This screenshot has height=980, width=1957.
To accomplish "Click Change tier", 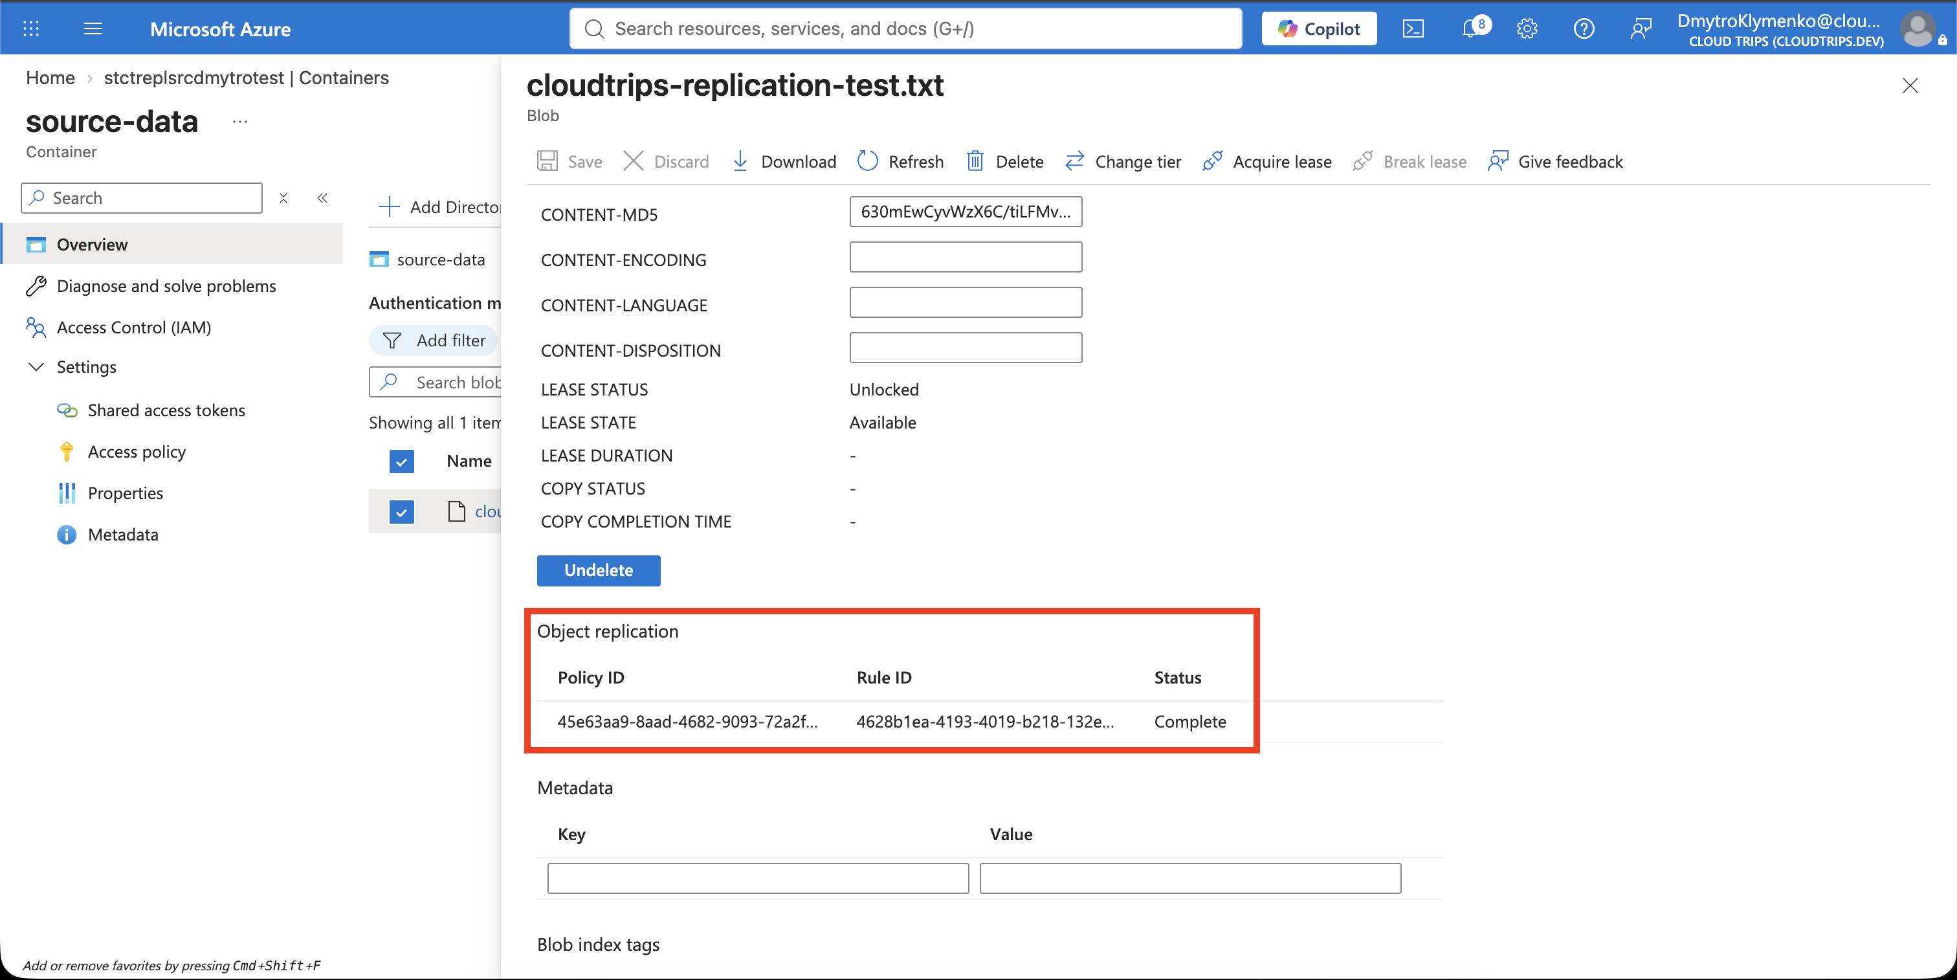I will (x=1123, y=161).
